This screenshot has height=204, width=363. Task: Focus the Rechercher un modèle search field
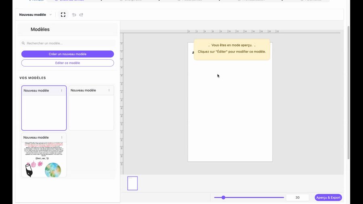click(x=68, y=43)
